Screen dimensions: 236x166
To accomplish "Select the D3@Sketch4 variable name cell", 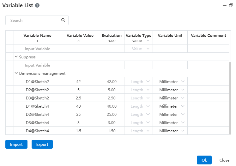I will 37,122.
